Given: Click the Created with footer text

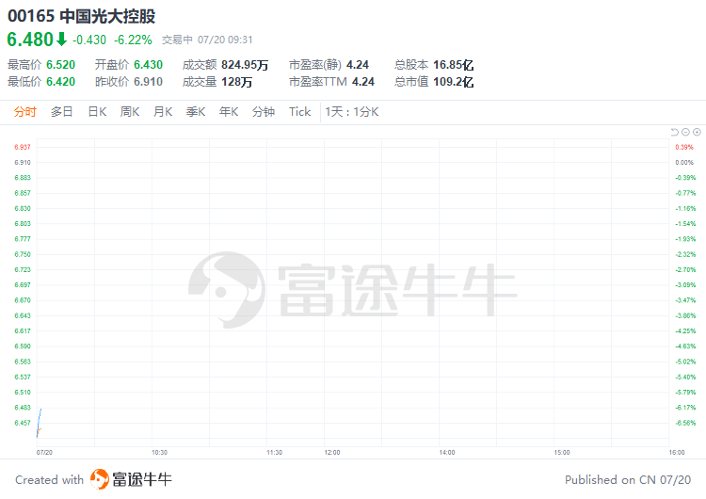Looking at the screenshot, I should point(50,480).
